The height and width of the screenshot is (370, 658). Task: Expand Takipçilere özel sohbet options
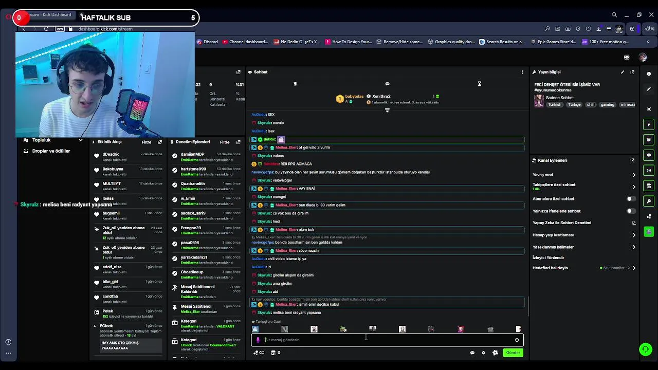click(633, 187)
